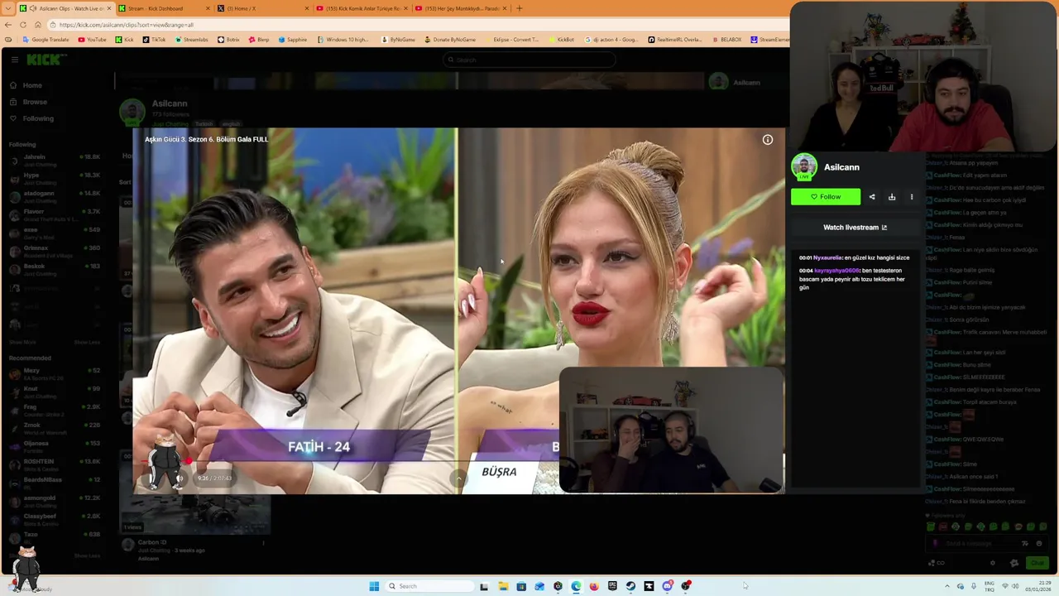The image size is (1059, 596).
Task: Download the clip with the download icon
Action: click(892, 197)
